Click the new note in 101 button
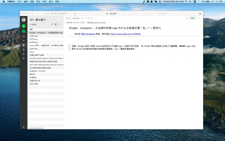This screenshot has height=141, width=225. pyautogui.click(x=55, y=14)
